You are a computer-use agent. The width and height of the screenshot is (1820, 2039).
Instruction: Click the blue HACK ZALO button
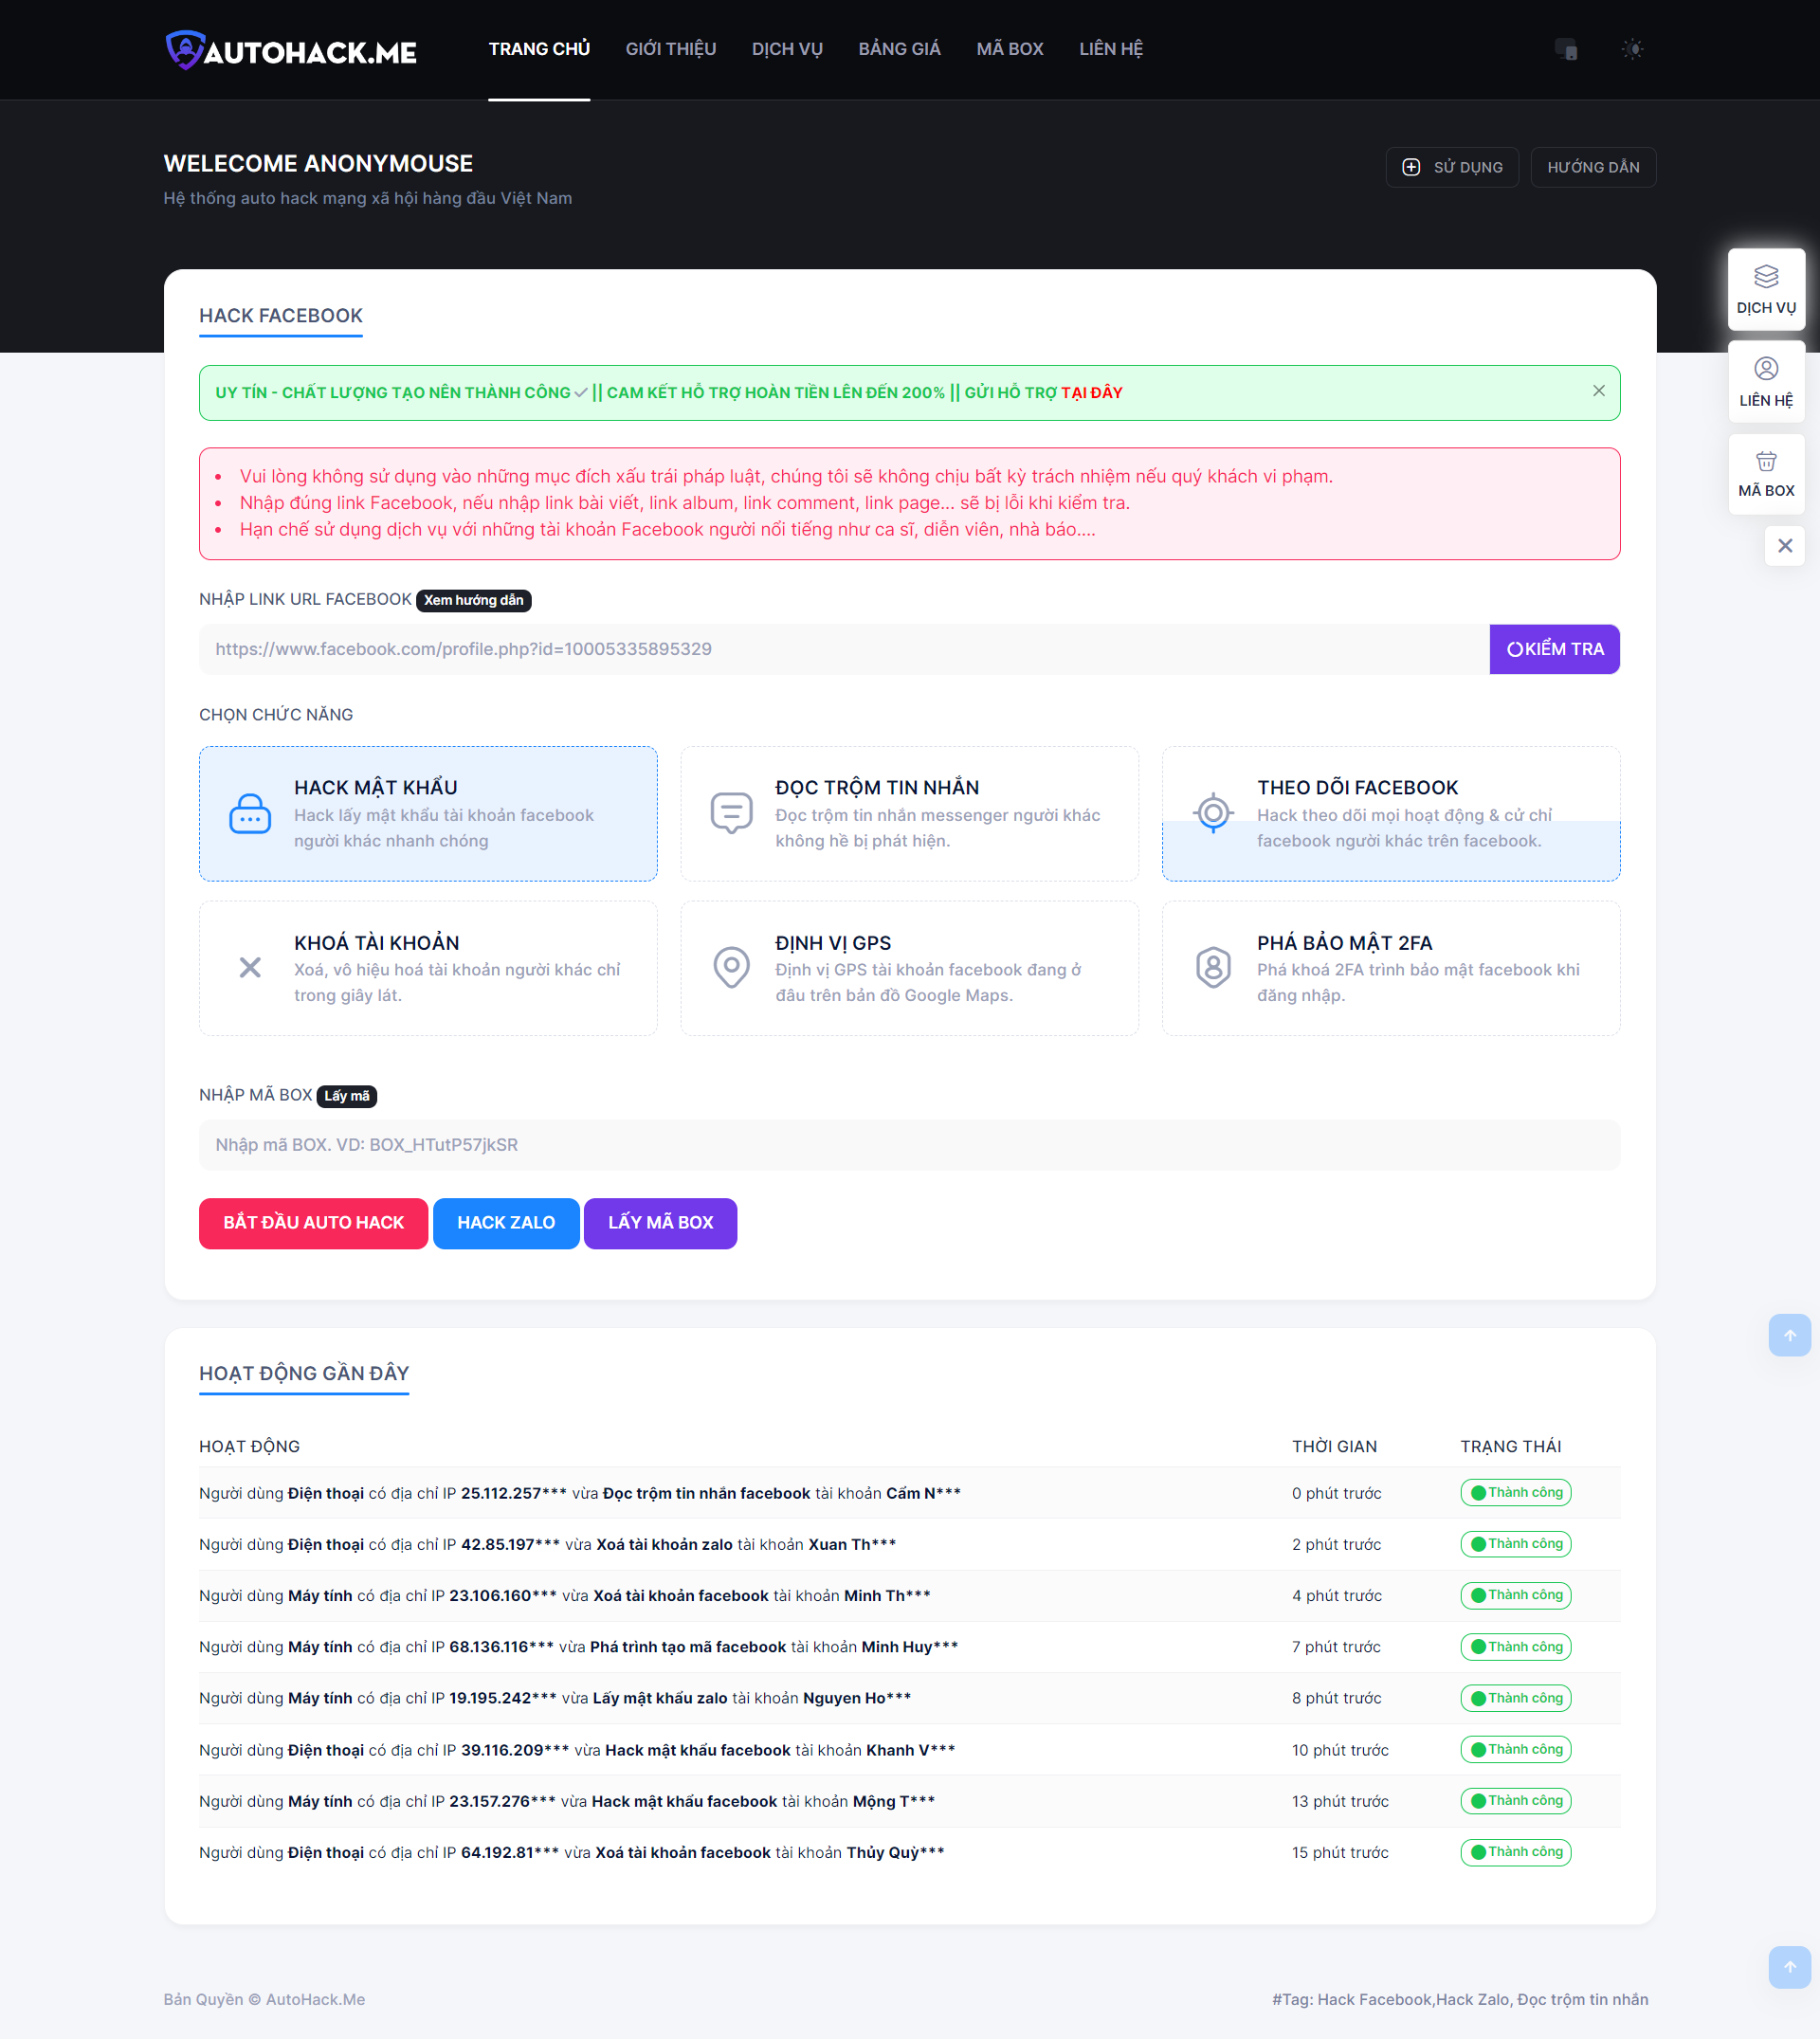tap(505, 1223)
